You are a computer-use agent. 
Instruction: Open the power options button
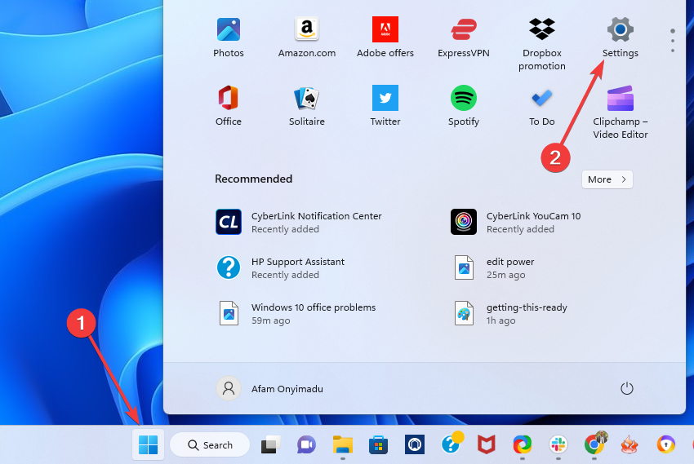(627, 388)
